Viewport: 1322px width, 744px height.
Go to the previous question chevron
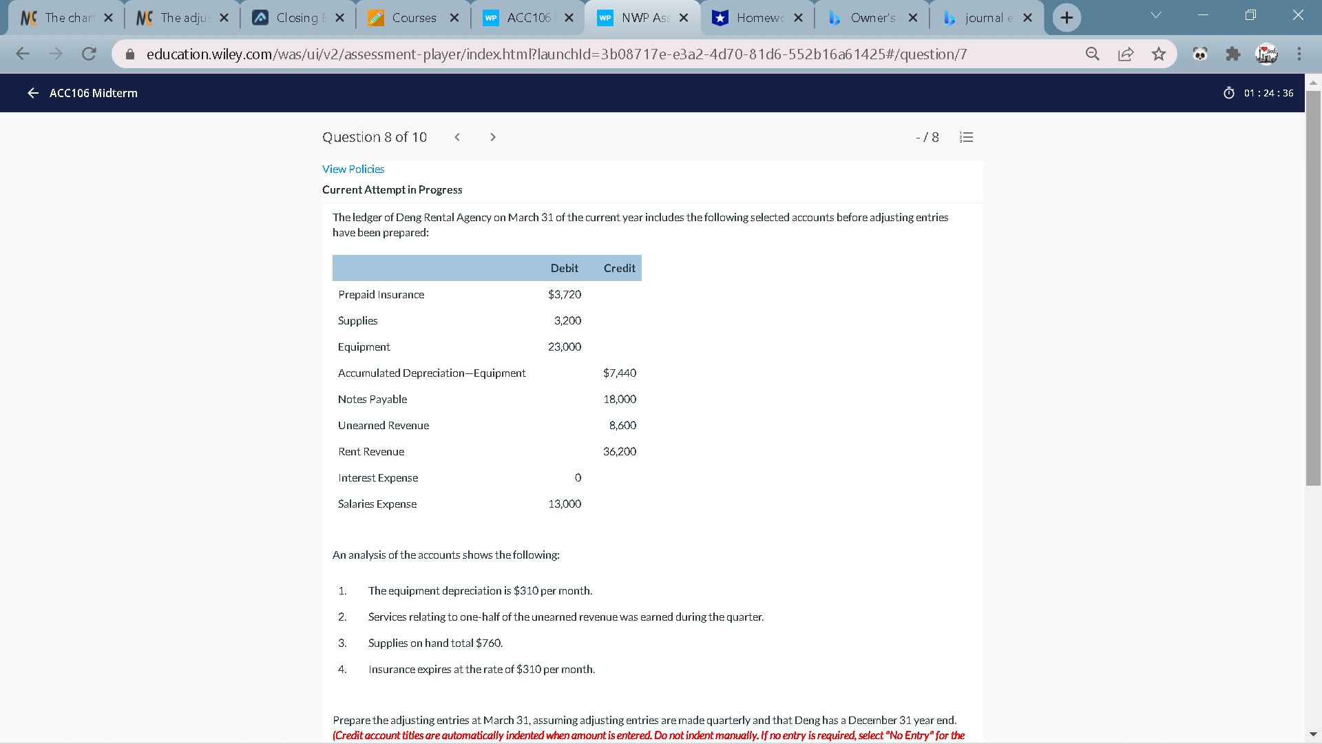coord(457,137)
